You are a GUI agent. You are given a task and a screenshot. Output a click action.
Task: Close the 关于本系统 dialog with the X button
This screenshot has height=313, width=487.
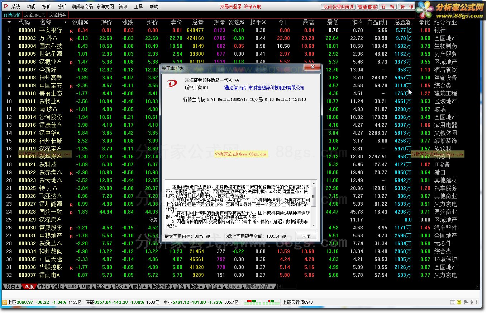click(x=312, y=67)
